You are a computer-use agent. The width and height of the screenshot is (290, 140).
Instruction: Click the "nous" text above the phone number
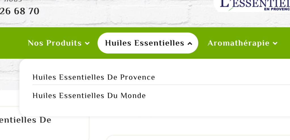13,1
